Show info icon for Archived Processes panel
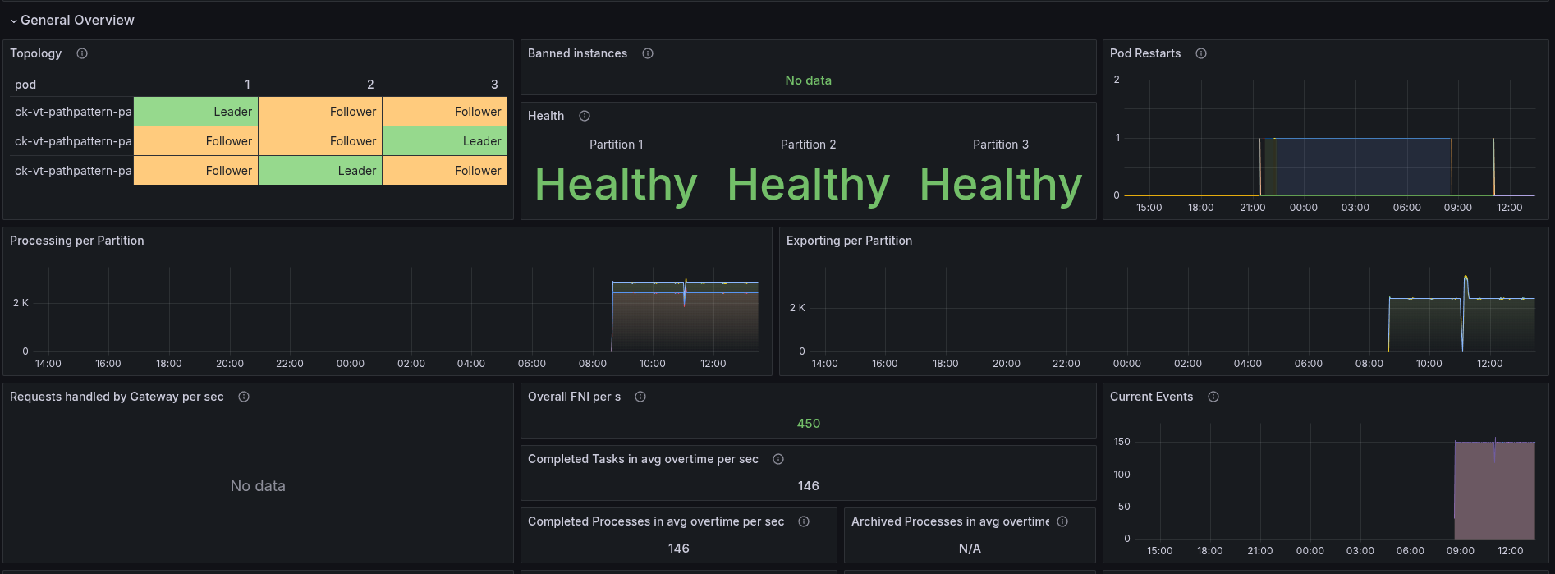Screen dimensions: 1555x574 point(1062,521)
